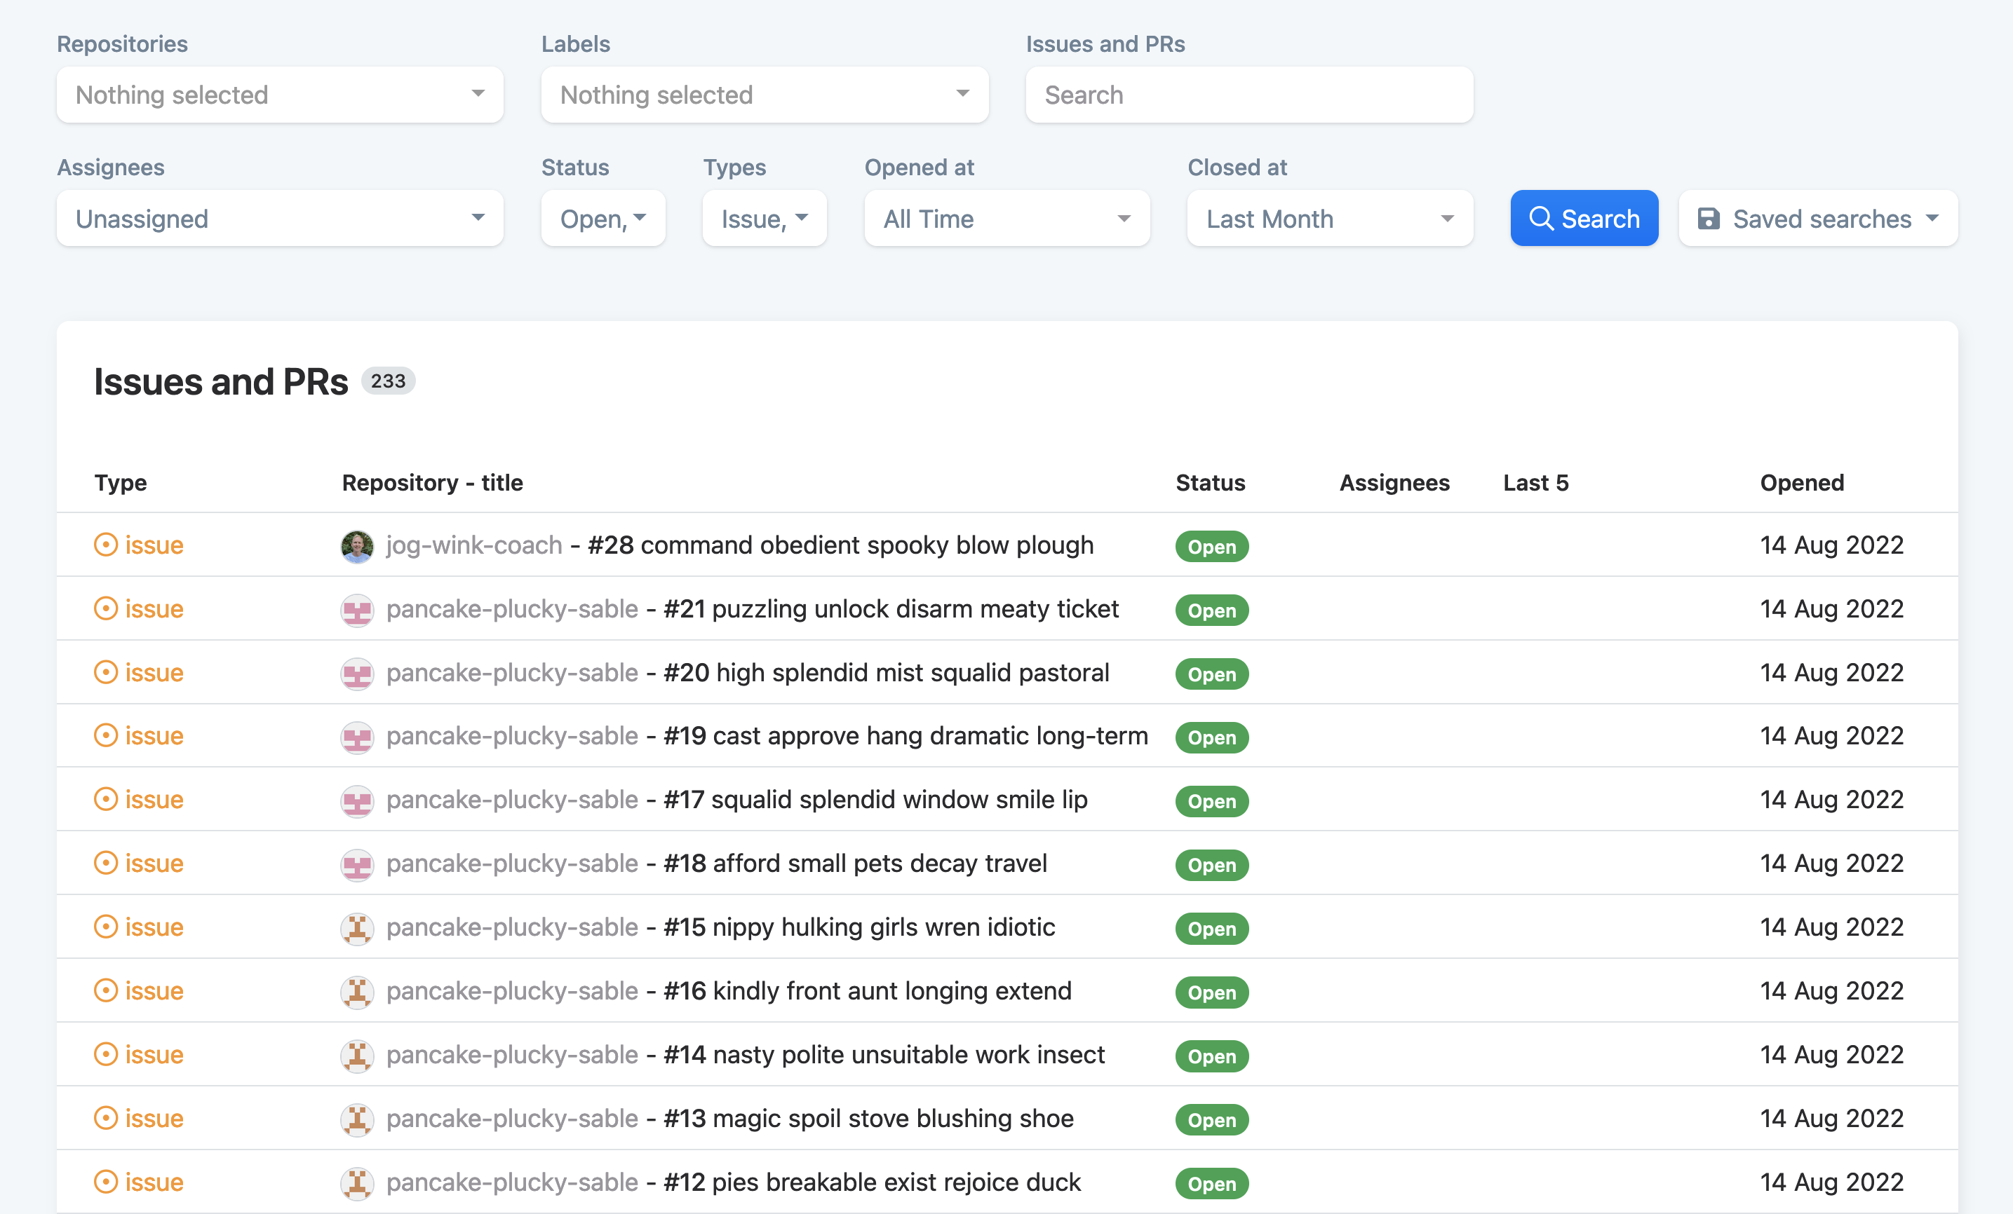Screen dimensions: 2013x1214
Task: Expand the Saved searches menu
Action: click(x=1817, y=218)
